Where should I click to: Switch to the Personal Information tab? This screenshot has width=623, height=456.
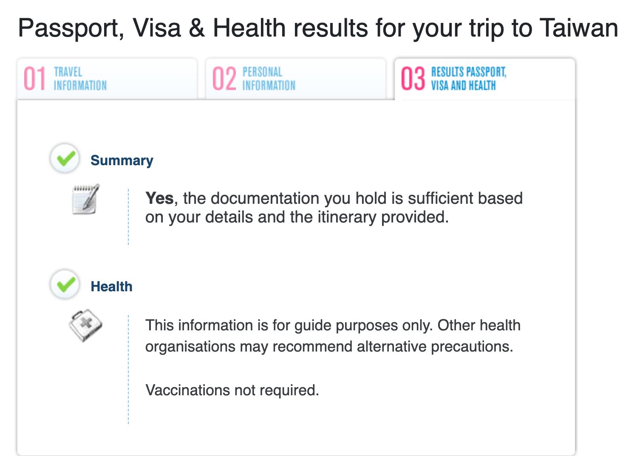tap(269, 79)
